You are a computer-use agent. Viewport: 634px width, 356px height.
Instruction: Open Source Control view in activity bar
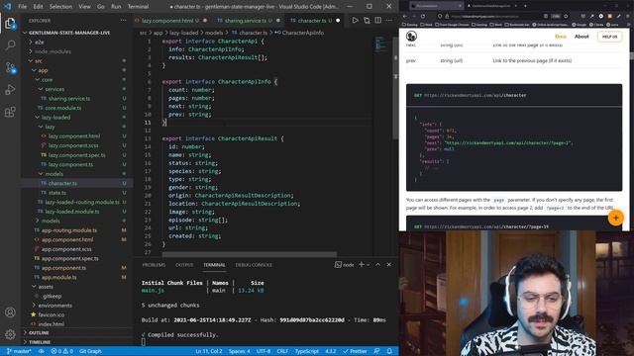point(10,67)
